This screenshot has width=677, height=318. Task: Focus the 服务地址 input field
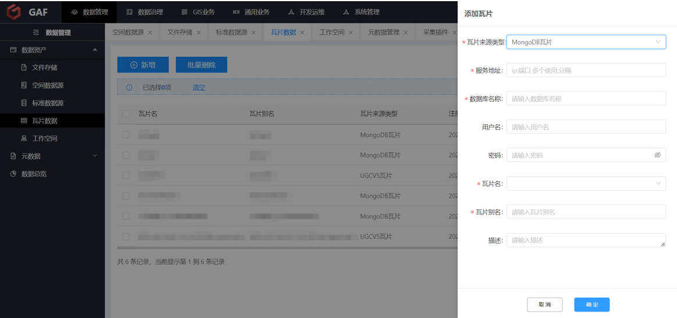pyautogui.click(x=586, y=70)
